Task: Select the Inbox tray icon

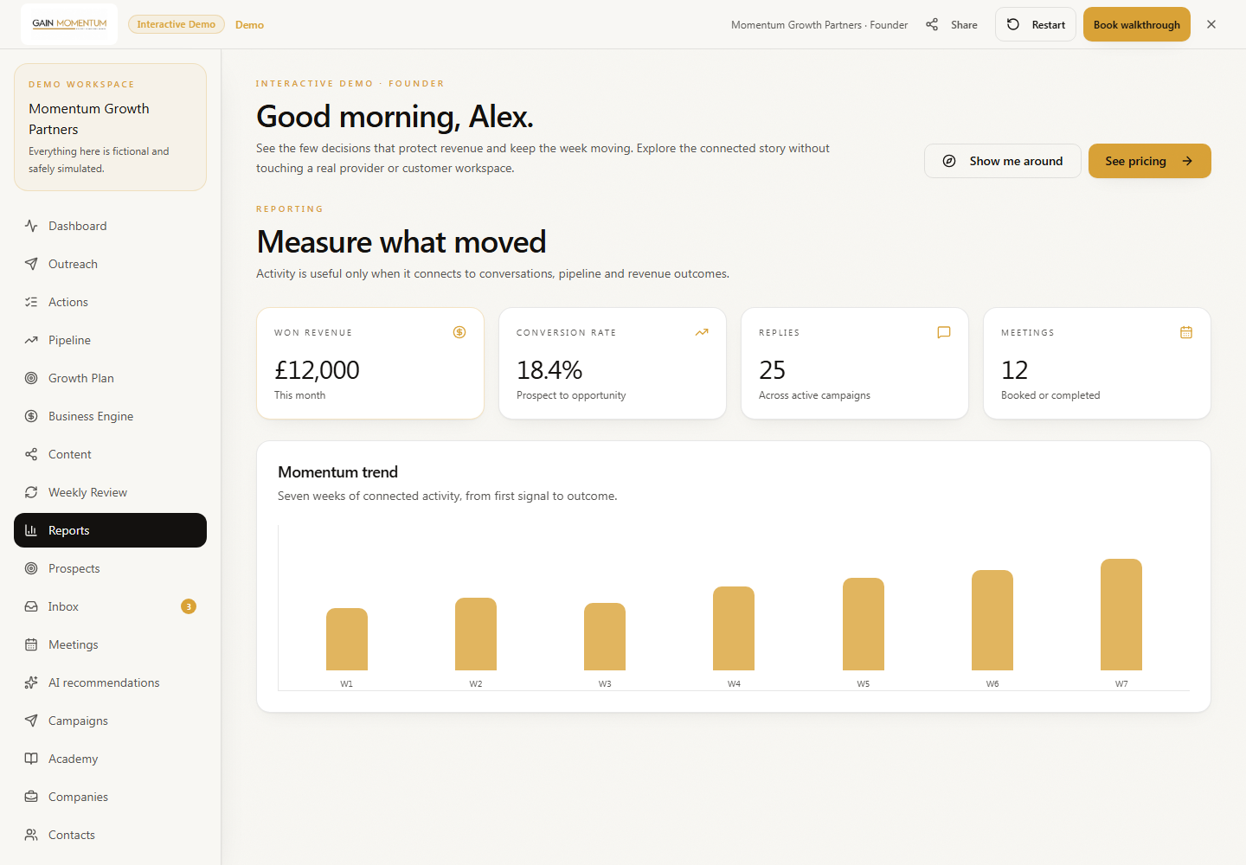Action: [x=31, y=606]
